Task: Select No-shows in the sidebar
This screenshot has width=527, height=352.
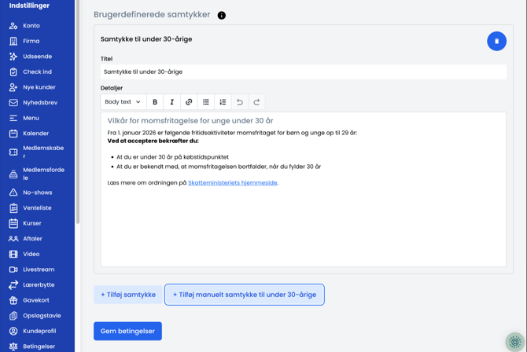Action: coord(37,192)
